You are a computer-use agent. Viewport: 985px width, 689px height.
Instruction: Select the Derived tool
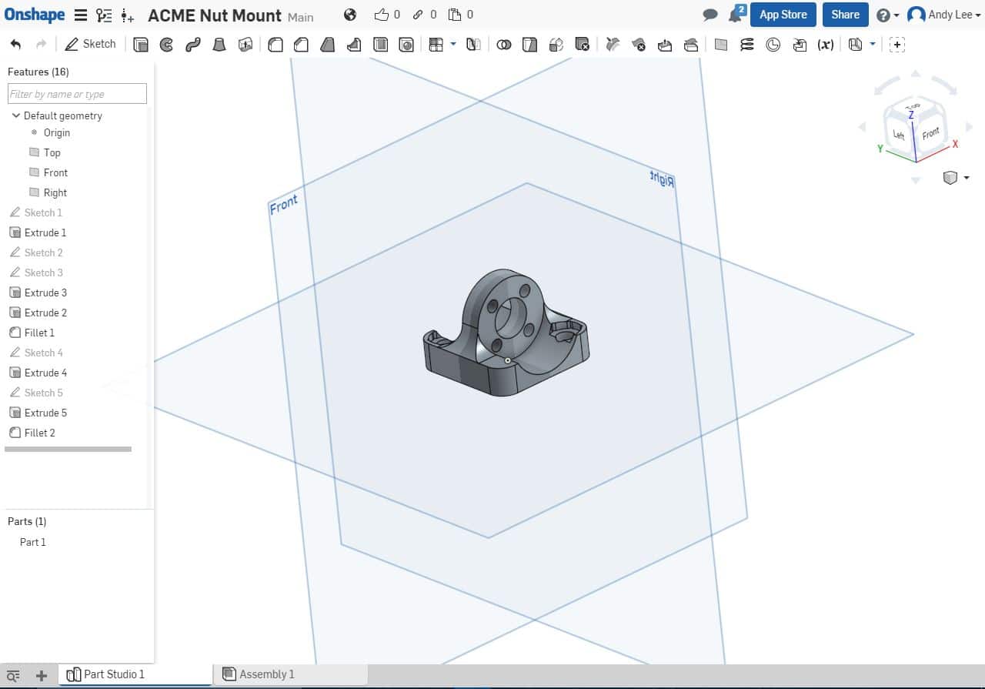coord(800,45)
